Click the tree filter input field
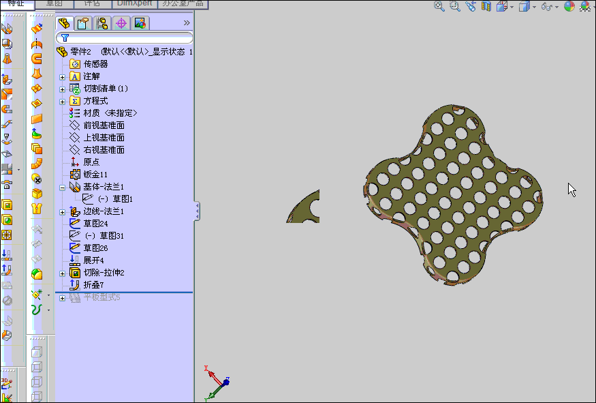596x403 pixels. 124,38
